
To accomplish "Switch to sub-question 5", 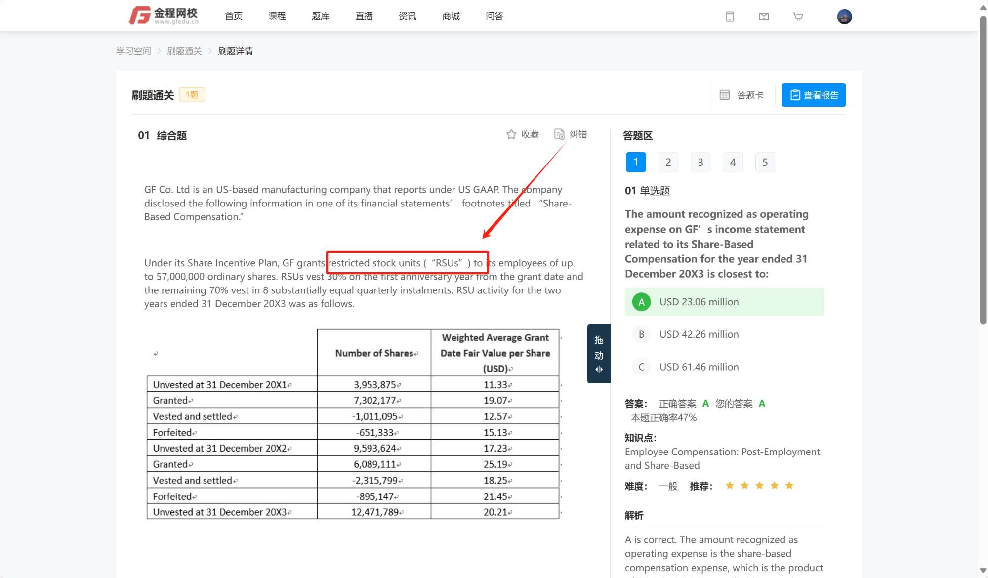I will click(765, 163).
